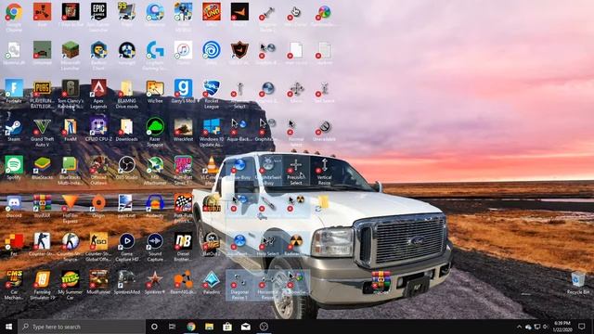The image size is (594, 334).
Task: Open File Explorer from the taskbar
Action: 209,327
